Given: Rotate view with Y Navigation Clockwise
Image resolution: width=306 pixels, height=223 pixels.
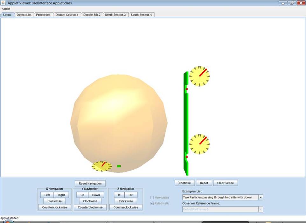Looking at the screenshot, I should pyautogui.click(x=90, y=201).
